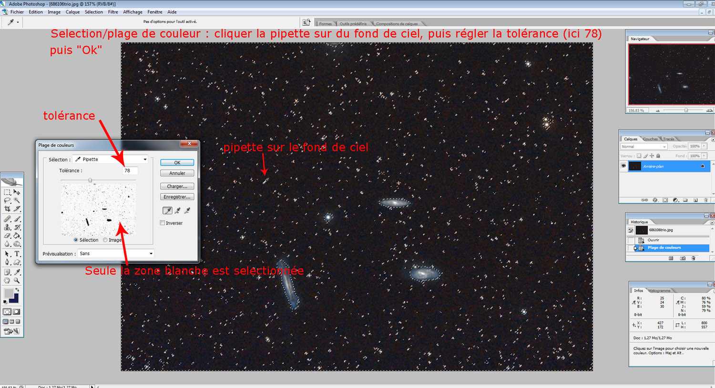This screenshot has width=715, height=388.
Task: Select the Hand tool
Action: (7, 280)
